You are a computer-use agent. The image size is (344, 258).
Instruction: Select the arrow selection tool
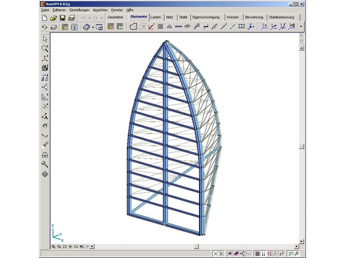(x=45, y=40)
